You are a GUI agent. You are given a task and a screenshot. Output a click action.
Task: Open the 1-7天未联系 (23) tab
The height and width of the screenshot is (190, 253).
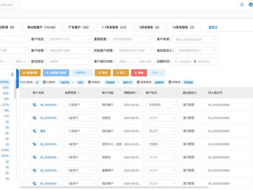[114, 27]
